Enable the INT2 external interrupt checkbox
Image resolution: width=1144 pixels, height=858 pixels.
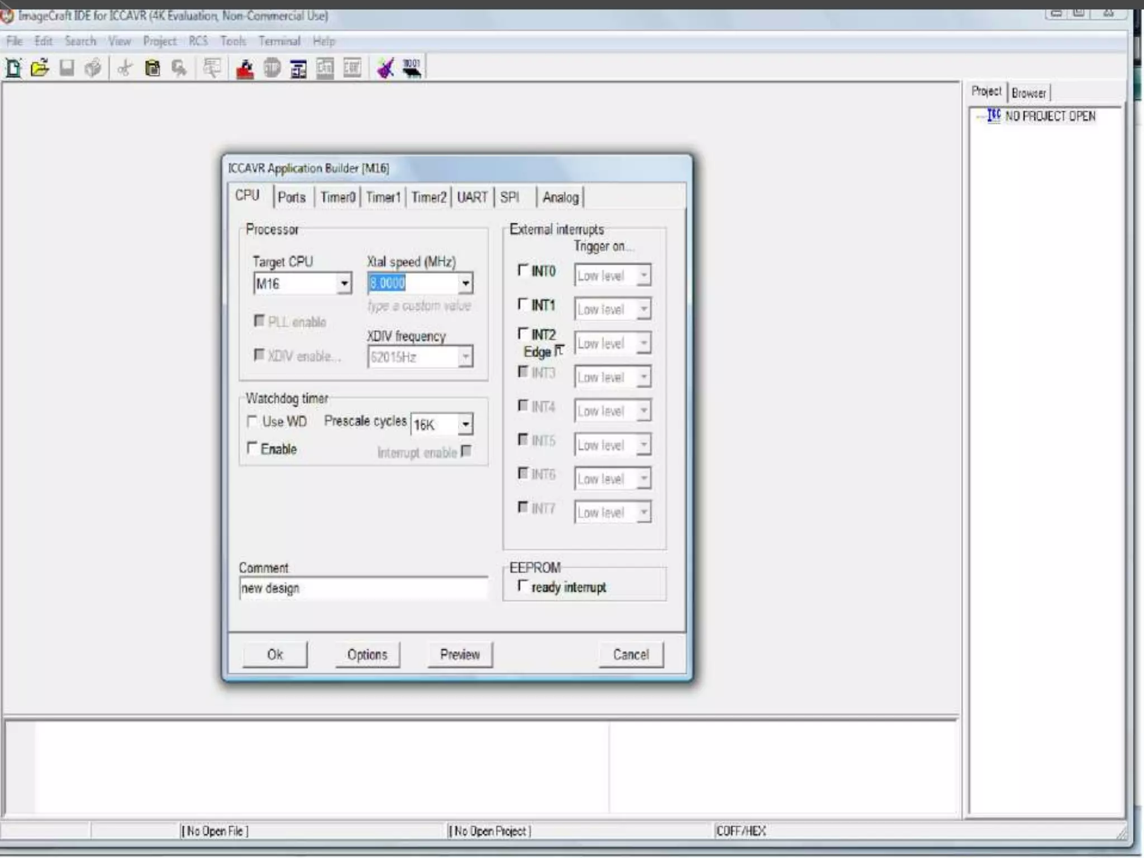click(523, 333)
